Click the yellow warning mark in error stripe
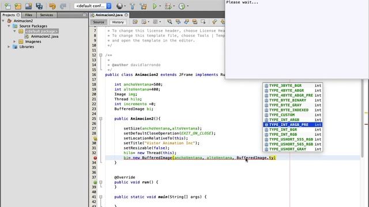This screenshot has width=369, height=207. (366, 113)
